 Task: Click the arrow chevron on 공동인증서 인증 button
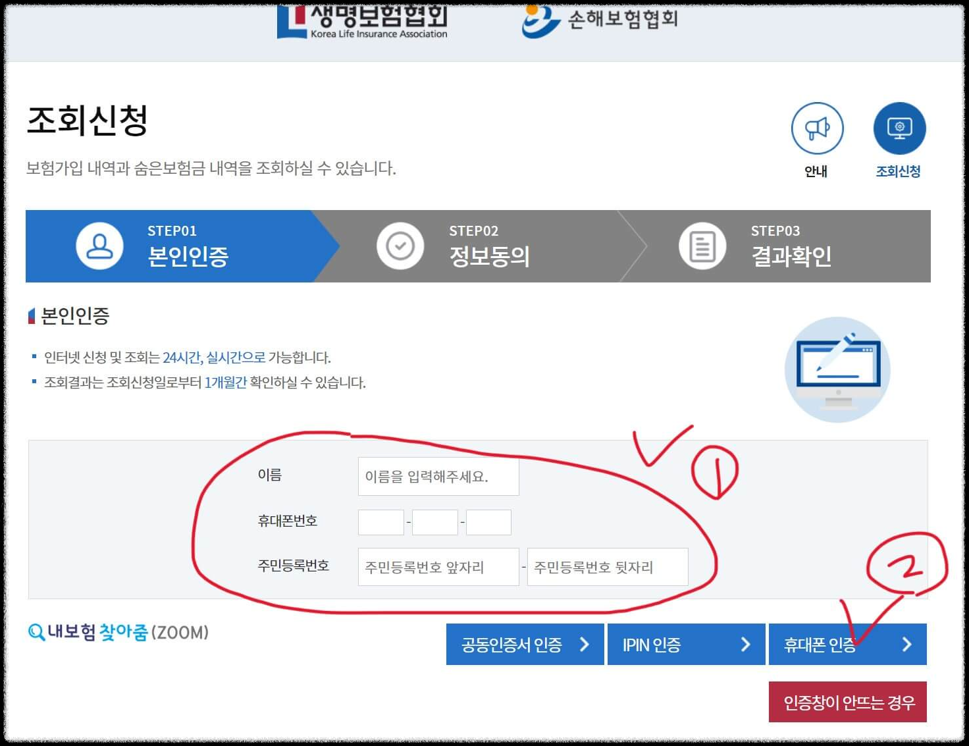[x=585, y=644]
